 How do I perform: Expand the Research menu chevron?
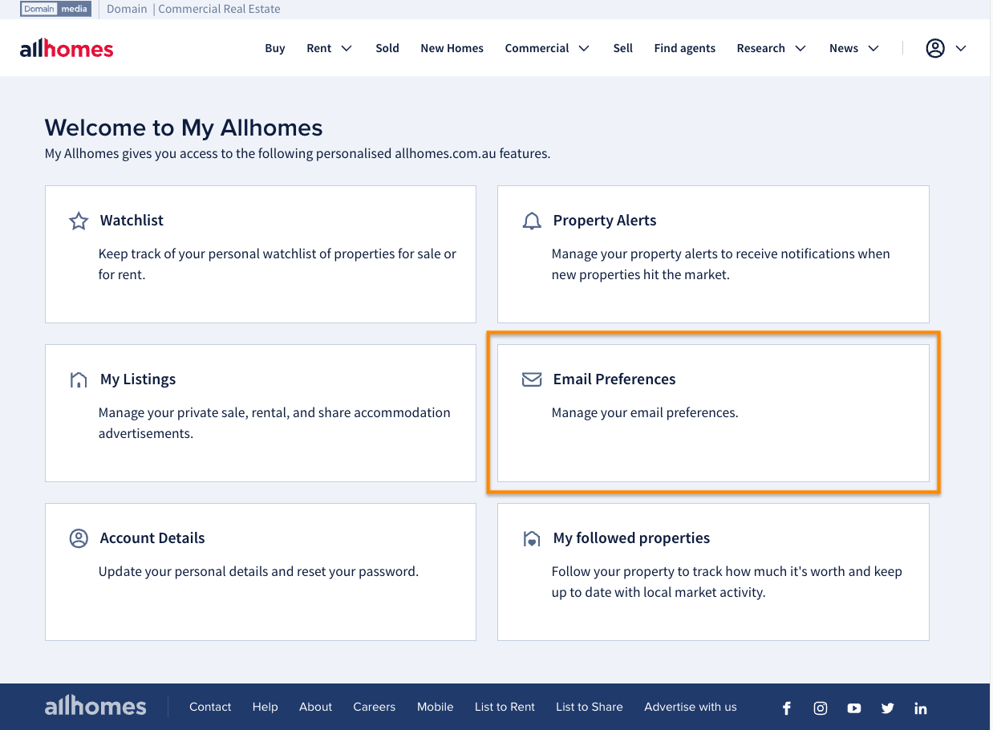(800, 48)
